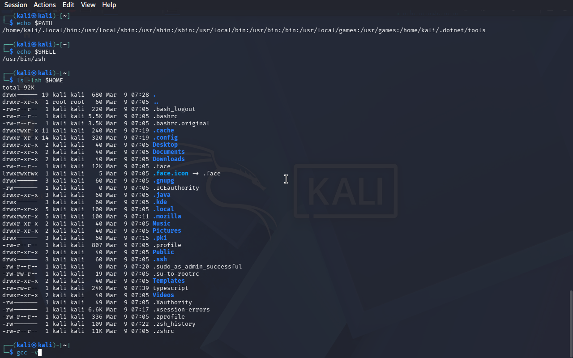The width and height of the screenshot is (573, 358).
Task: Click the .config directory entry
Action: tap(165, 138)
